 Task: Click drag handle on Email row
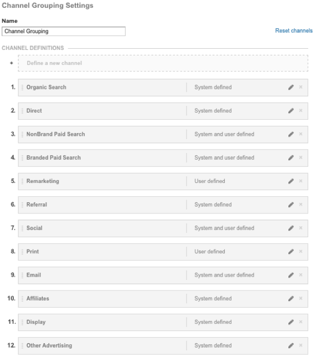(22, 276)
